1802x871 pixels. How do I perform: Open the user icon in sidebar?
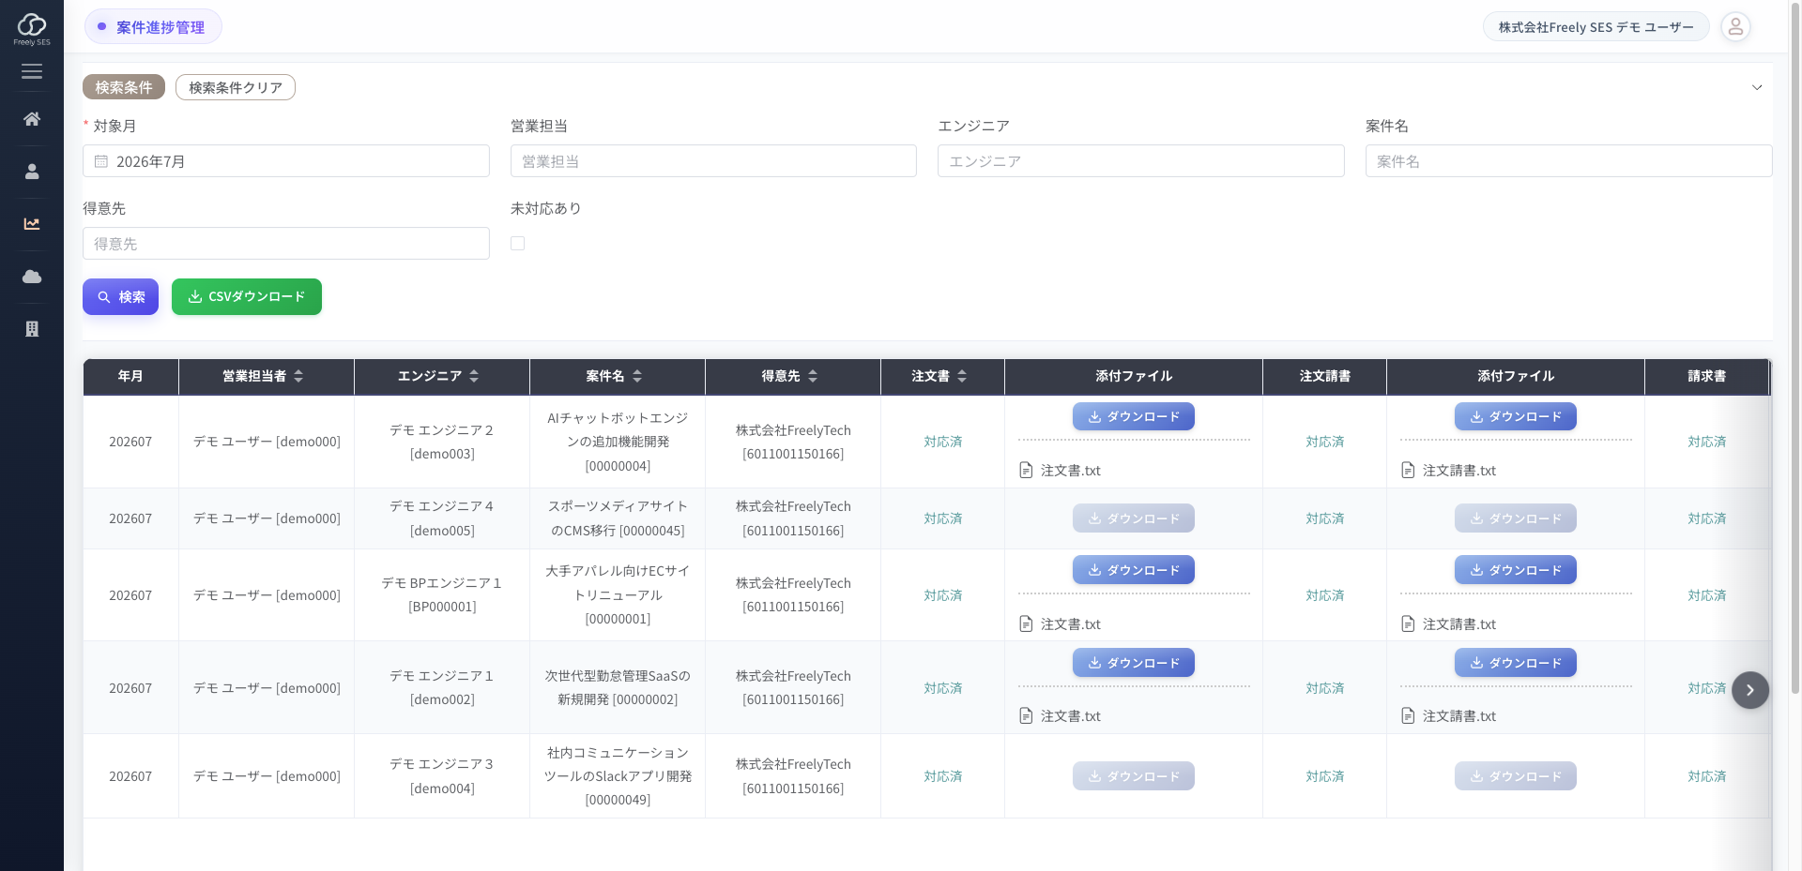(32, 172)
